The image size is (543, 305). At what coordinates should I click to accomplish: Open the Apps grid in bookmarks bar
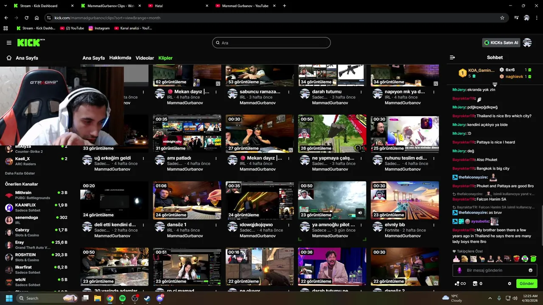tap(6, 28)
